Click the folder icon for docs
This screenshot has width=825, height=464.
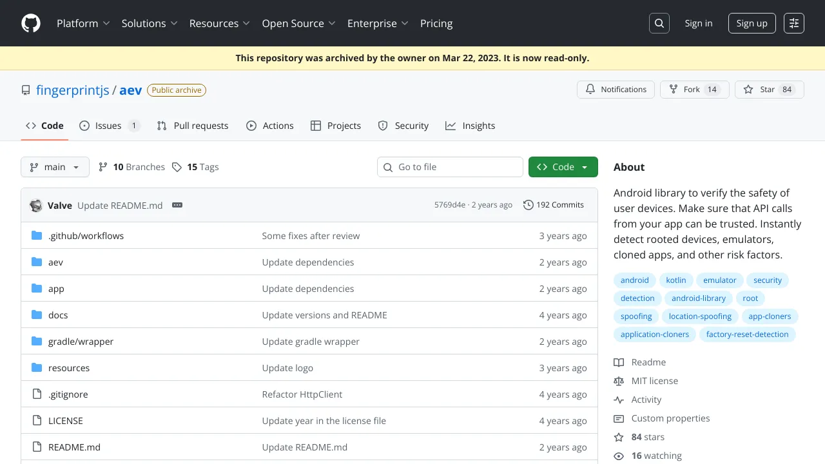coord(37,315)
